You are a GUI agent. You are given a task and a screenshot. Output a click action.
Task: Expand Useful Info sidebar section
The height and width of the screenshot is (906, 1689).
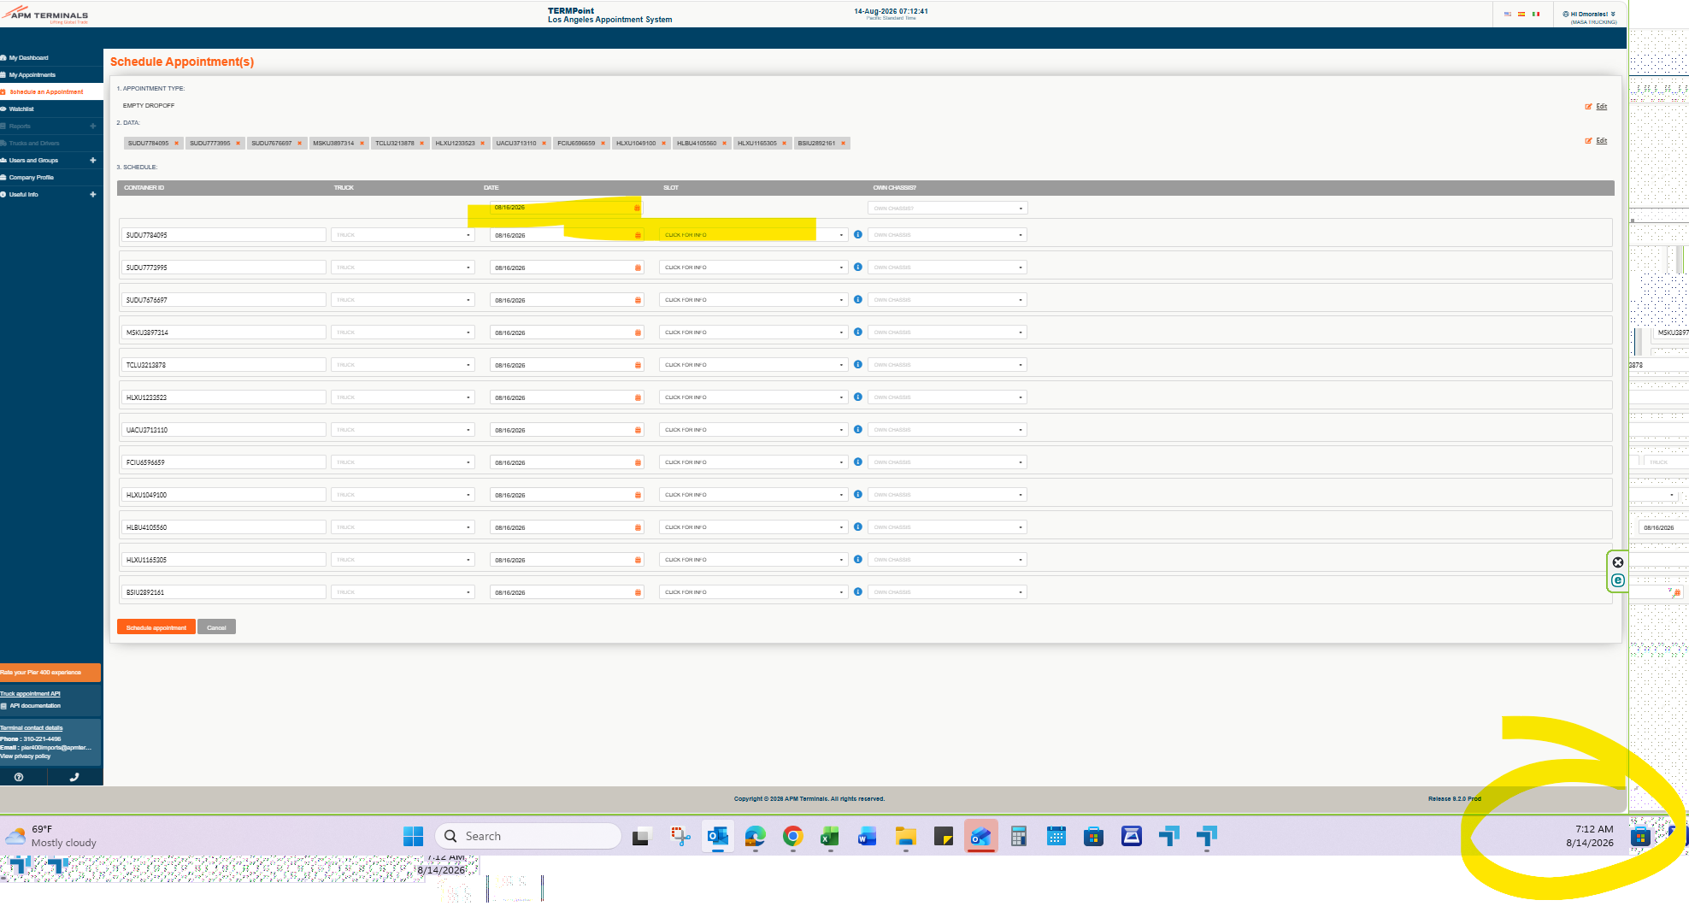[92, 195]
